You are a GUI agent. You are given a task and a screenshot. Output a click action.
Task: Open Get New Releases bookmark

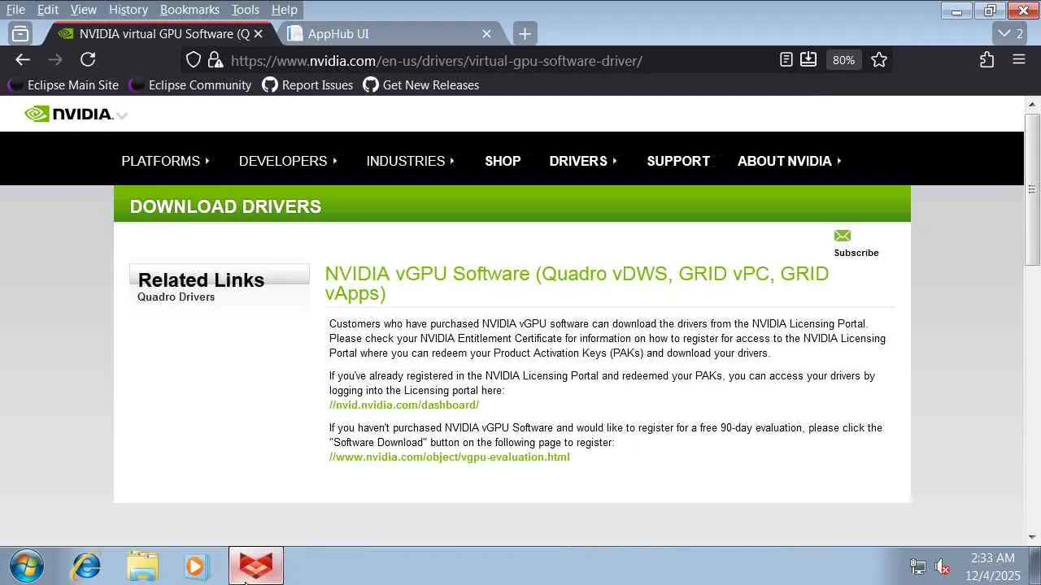(421, 84)
